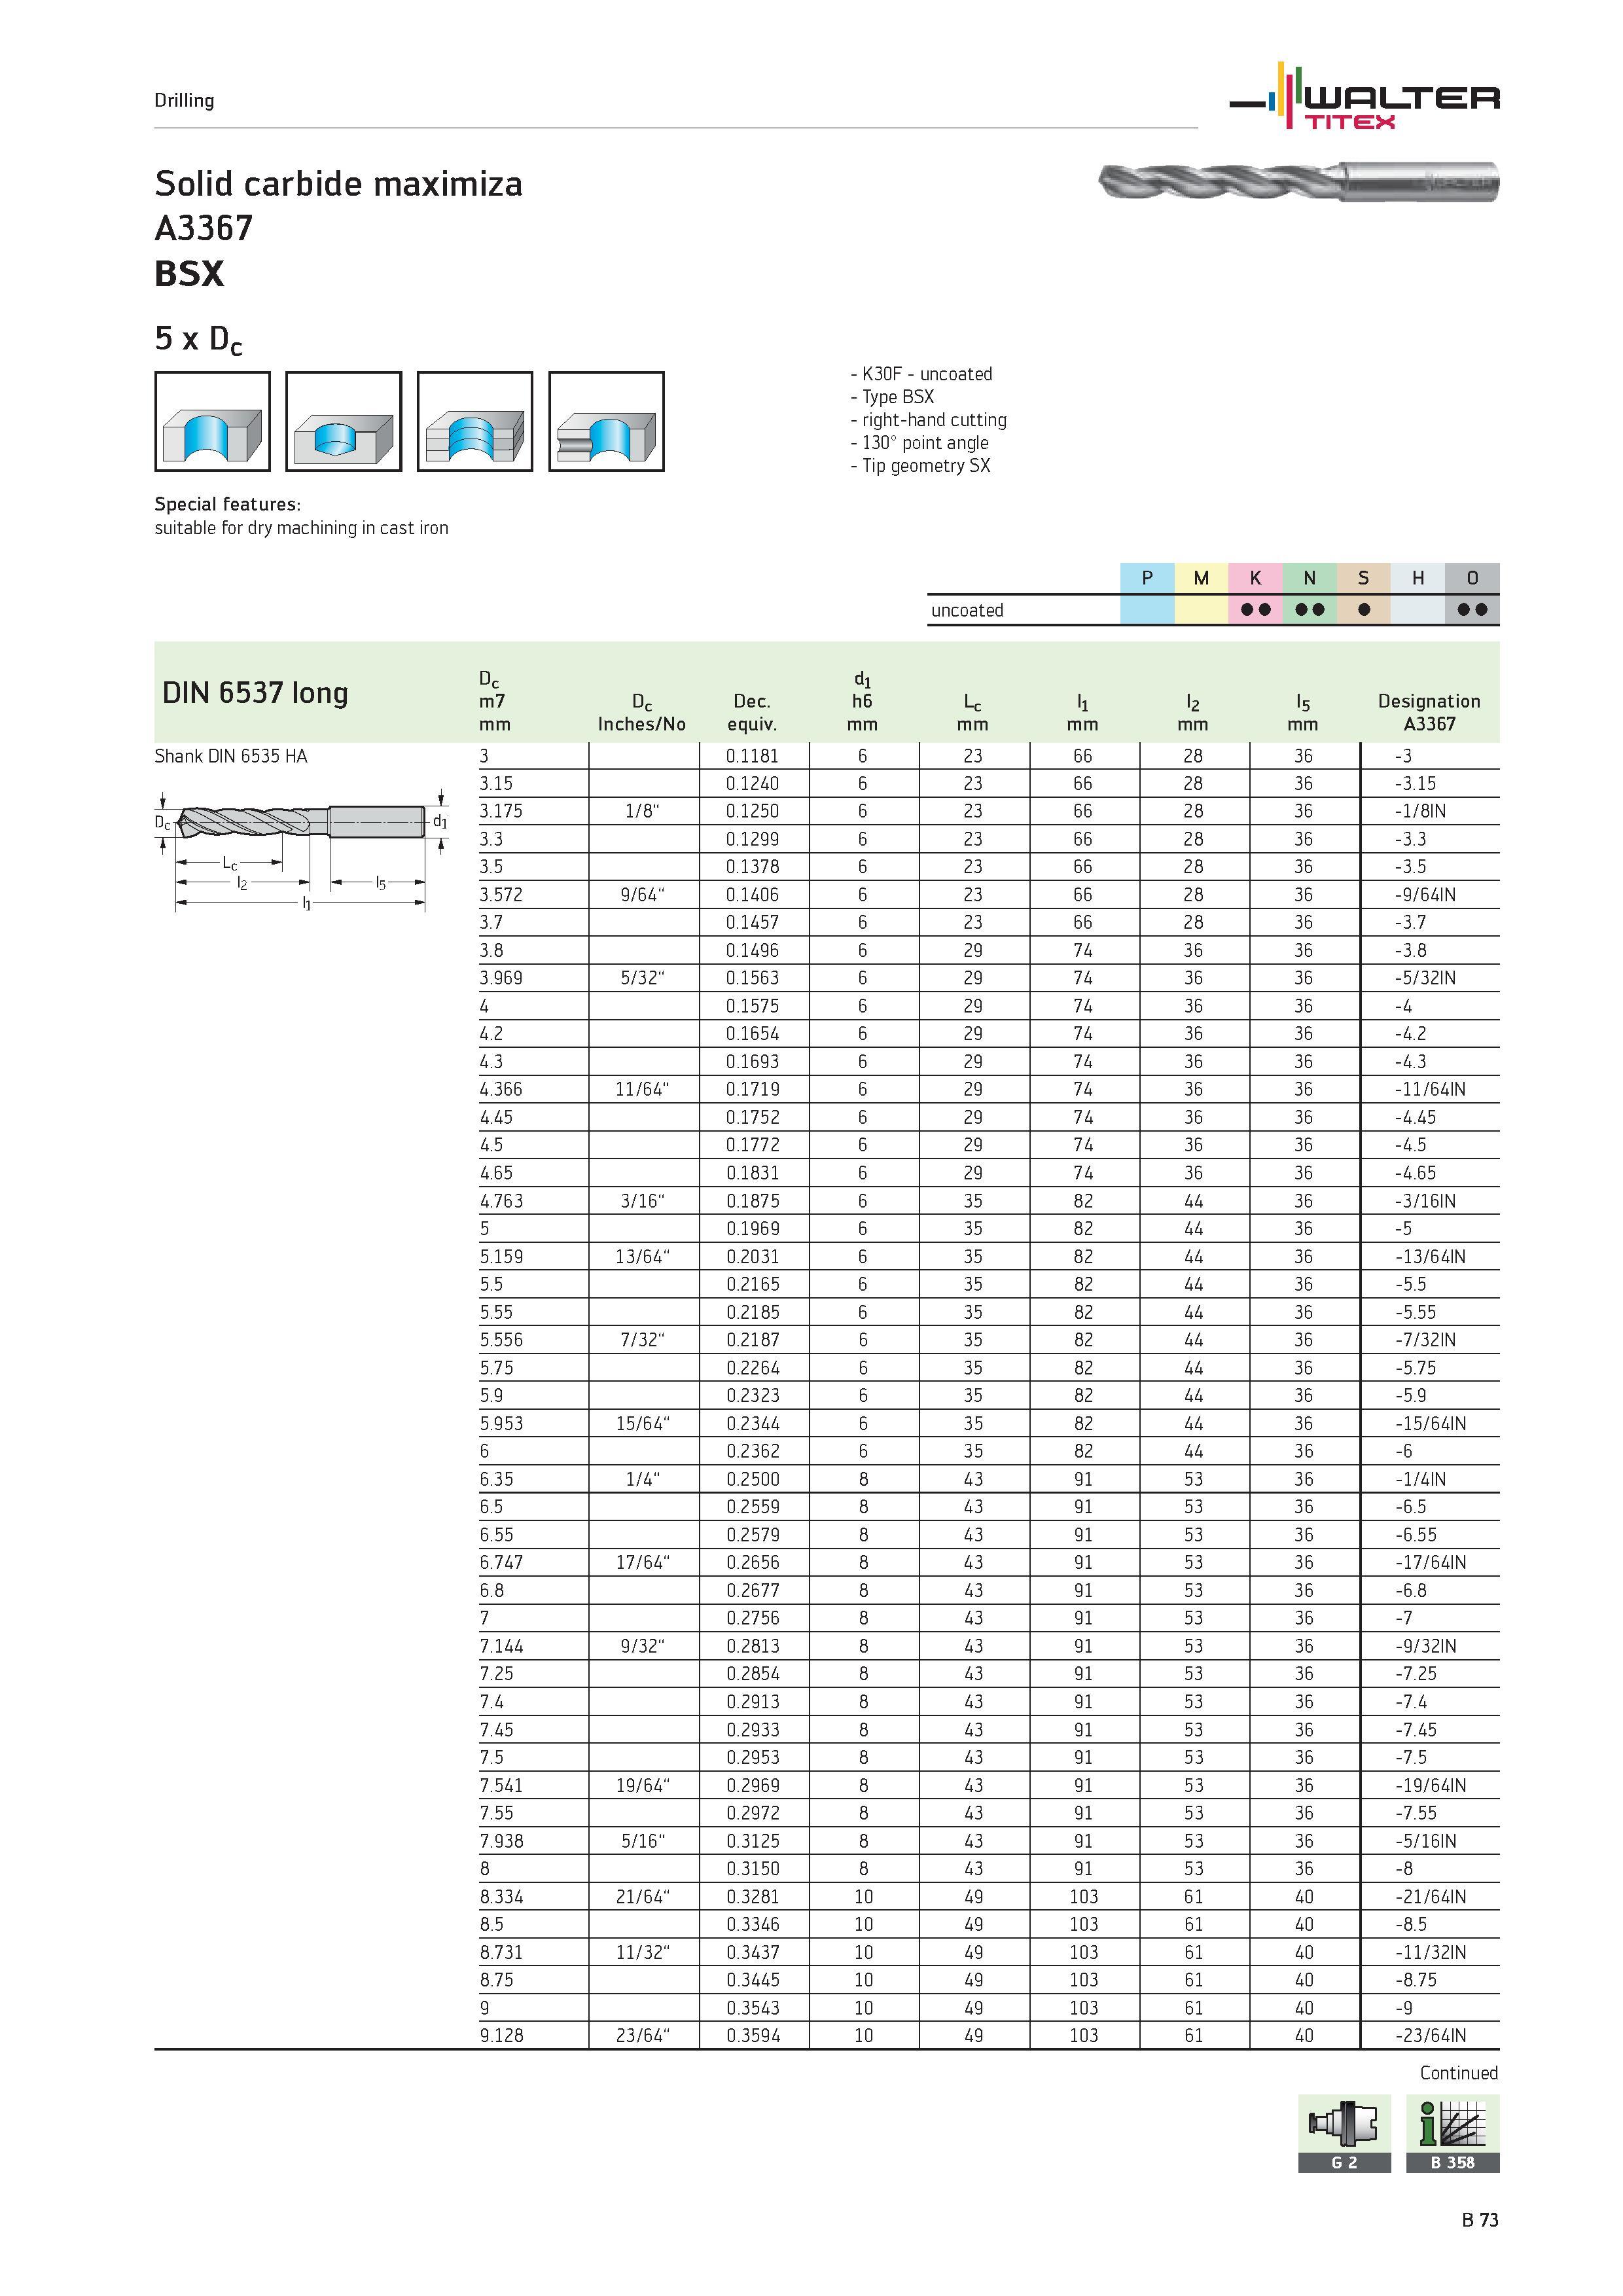Click the yellow M material group swatch
The image size is (1623, 2296).
click(x=1201, y=578)
